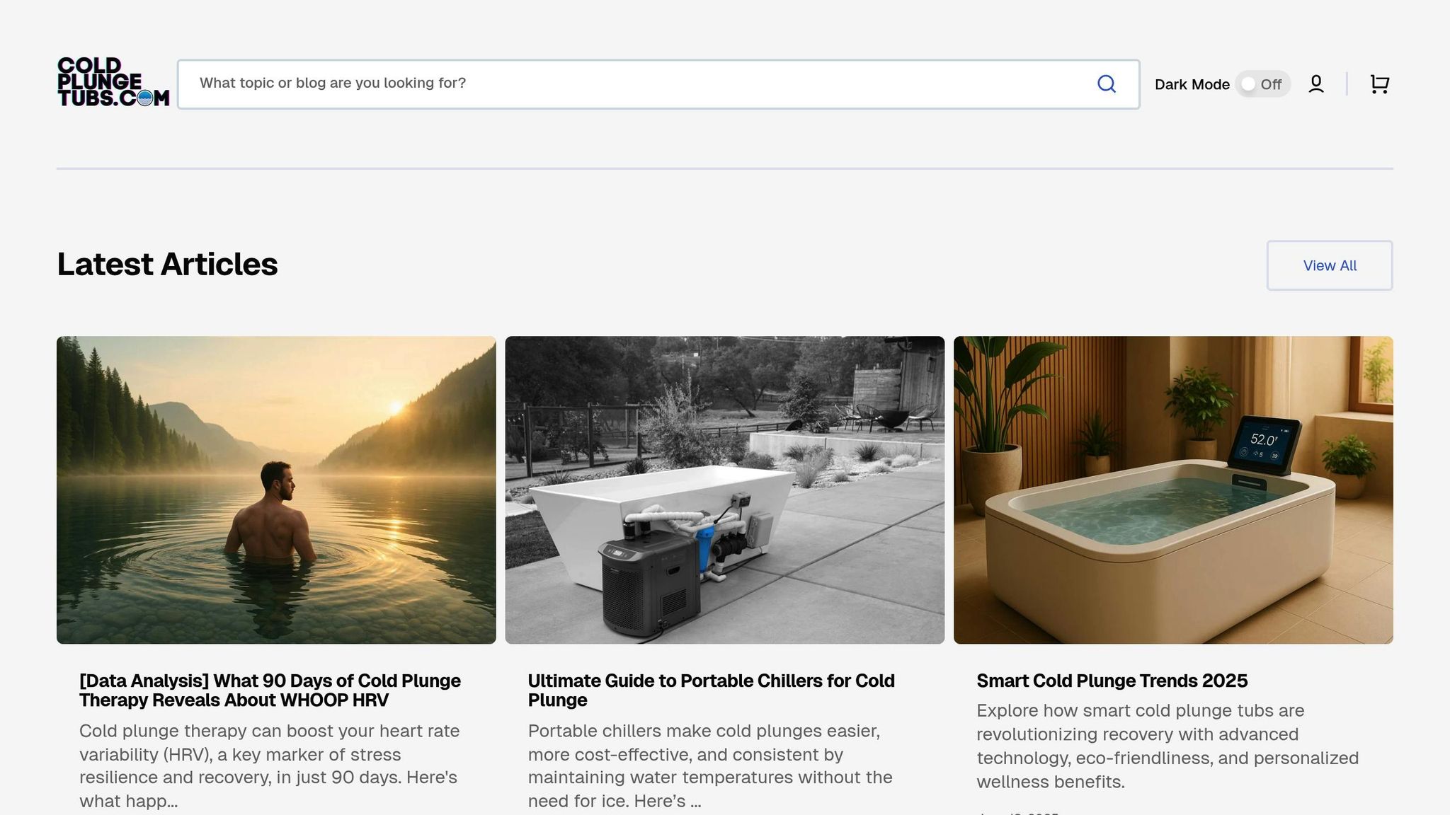The height and width of the screenshot is (815, 1450).
Task: Click the Off label on dark mode switch
Action: pos(1271,85)
